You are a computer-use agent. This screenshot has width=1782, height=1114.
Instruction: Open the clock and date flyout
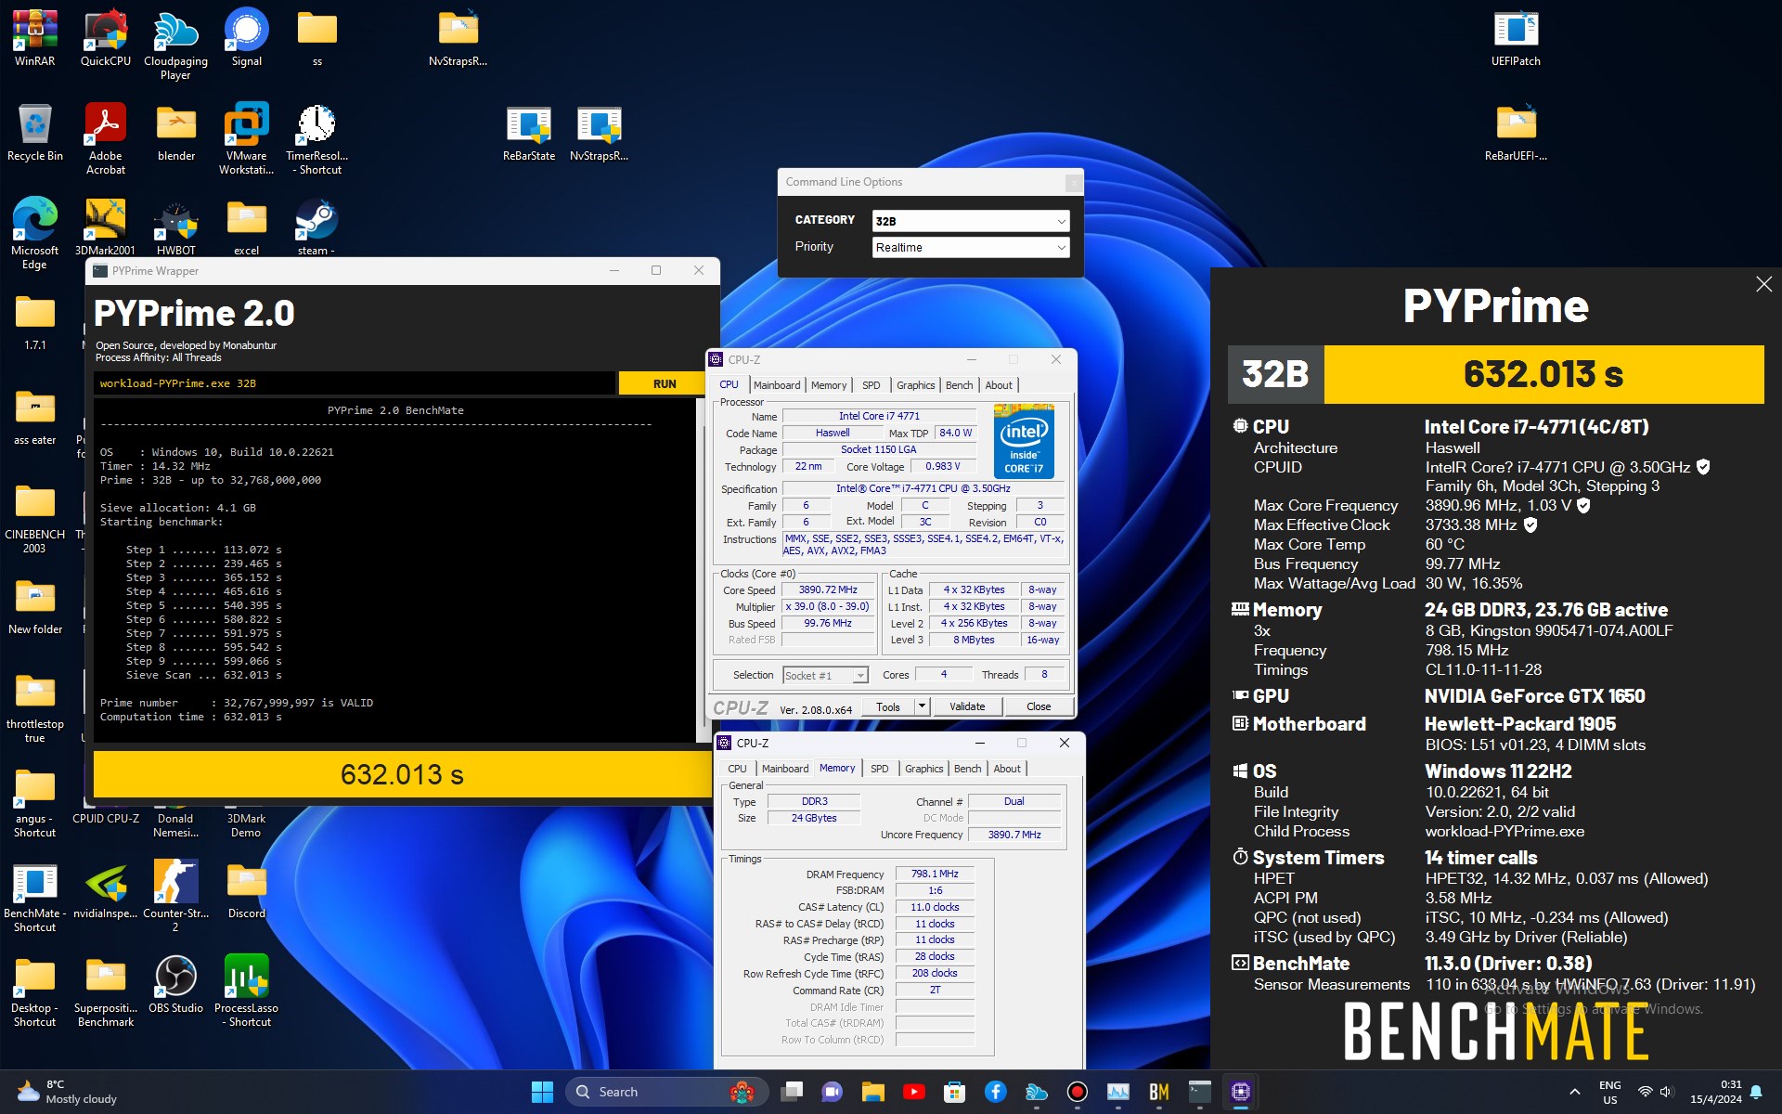coord(1716,1092)
